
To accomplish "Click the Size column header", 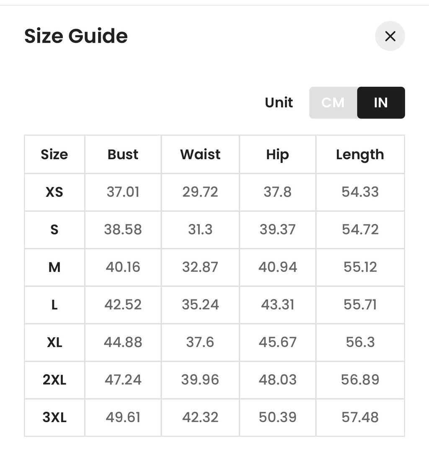I will click(54, 155).
